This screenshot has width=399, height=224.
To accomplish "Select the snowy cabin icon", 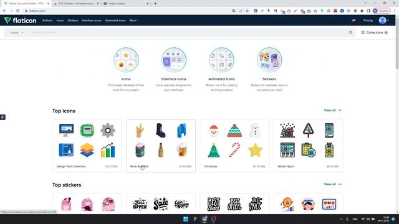I will (x=287, y=130).
